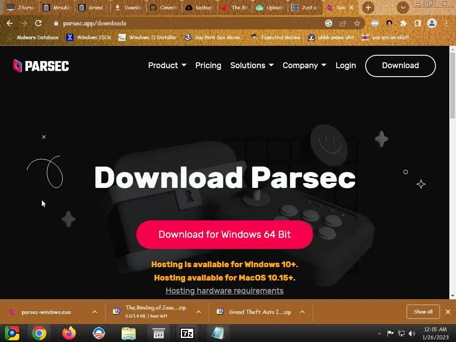Close the downloads bar
456x342 pixels.
coord(448,312)
